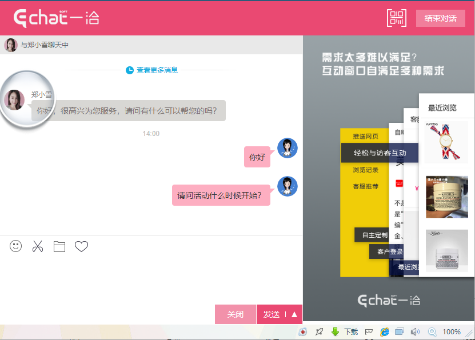Screen dimensions: 475x340
Task: Click the watch product thumbnail
Action: 446,142
